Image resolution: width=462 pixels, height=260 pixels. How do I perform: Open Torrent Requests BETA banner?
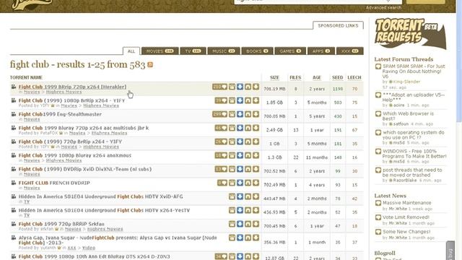(x=411, y=34)
